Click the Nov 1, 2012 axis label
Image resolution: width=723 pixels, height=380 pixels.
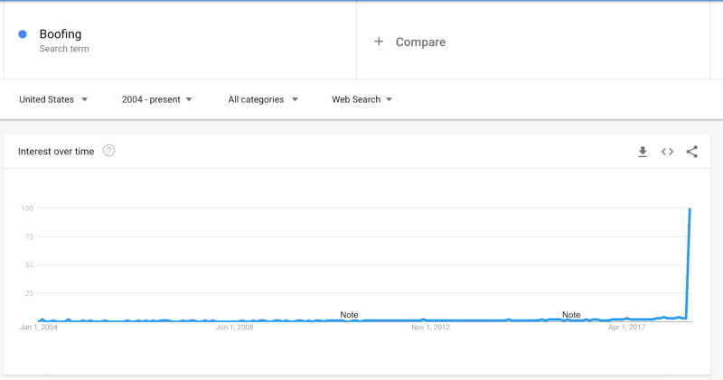(x=430, y=328)
